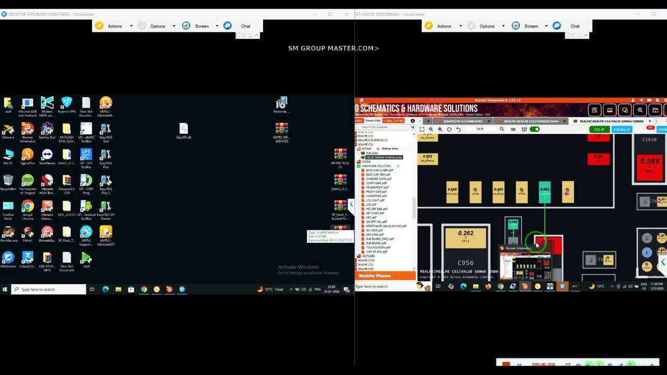Close the CHARGER DATA tab

point(564,121)
